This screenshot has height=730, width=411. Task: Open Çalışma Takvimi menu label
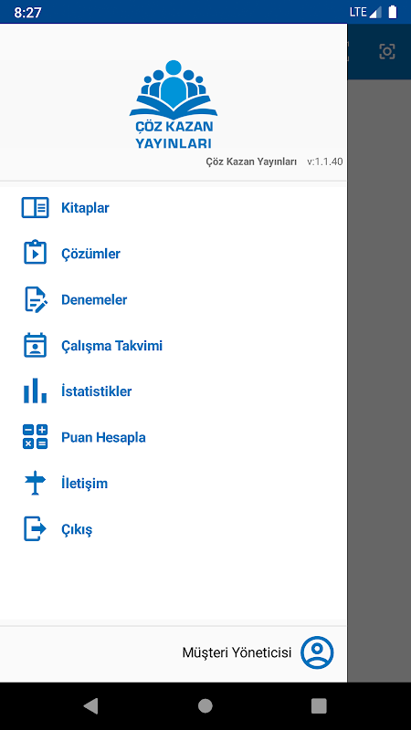[x=111, y=346]
